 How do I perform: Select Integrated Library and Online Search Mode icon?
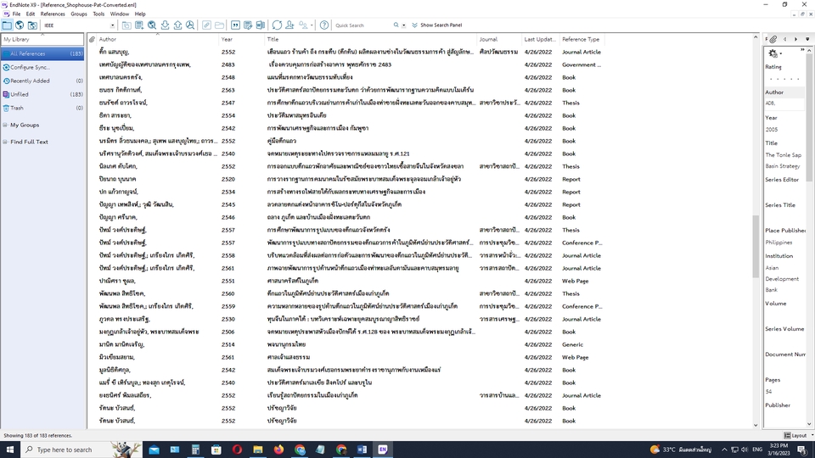32,25
